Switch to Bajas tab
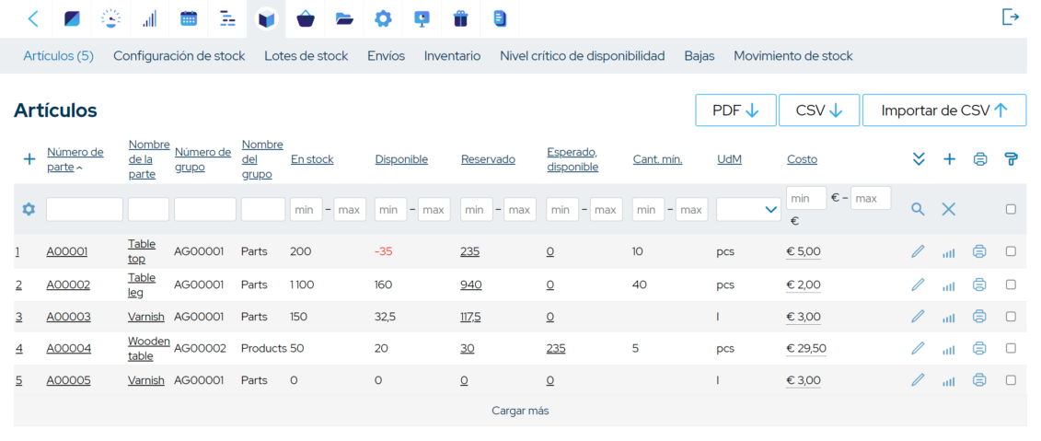 [x=700, y=56]
